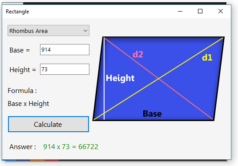
Task: Close the Rectangle window
Action: click(221, 11)
